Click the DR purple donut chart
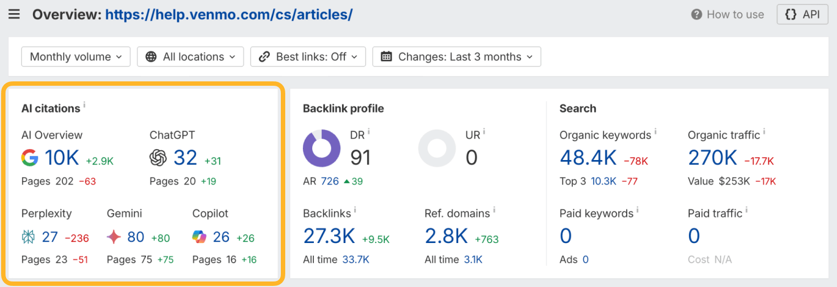This screenshot has width=837, height=287. point(322,148)
